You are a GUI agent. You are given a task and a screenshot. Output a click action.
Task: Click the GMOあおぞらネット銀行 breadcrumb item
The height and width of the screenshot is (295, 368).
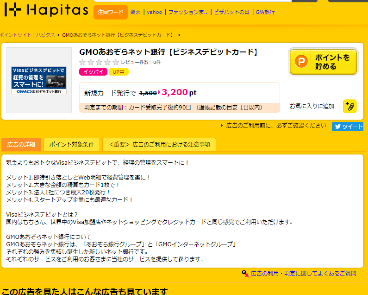pyautogui.click(x=119, y=35)
